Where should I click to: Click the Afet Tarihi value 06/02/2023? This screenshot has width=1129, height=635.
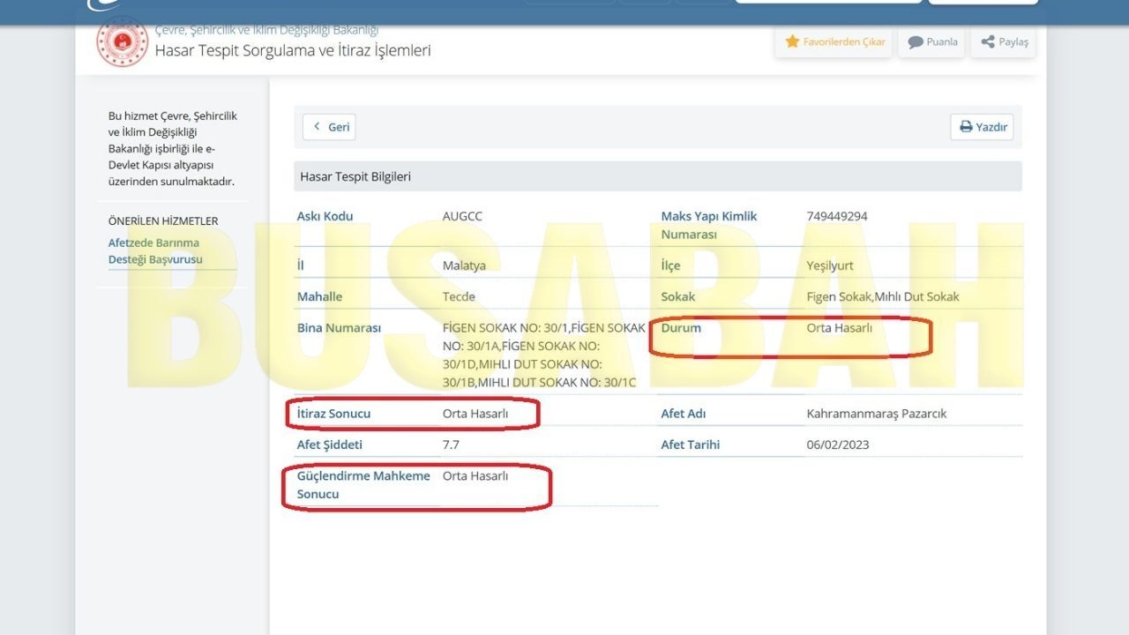[837, 444]
